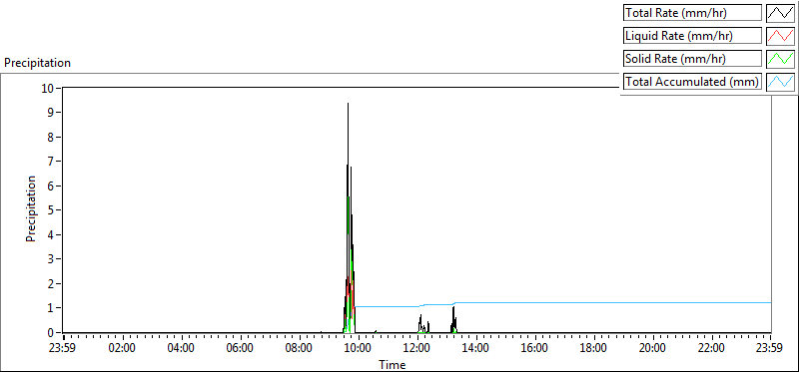Click the Solid Rate green line icon
This screenshot has height=372, width=799.
click(780, 59)
